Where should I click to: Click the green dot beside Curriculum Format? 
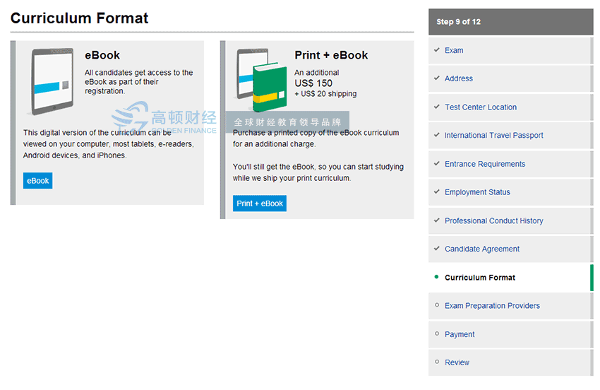pyautogui.click(x=437, y=277)
